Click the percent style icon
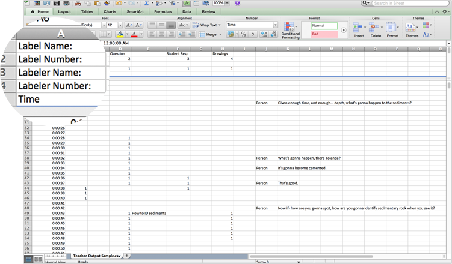The height and width of the screenshot is (264, 452). coord(243,34)
